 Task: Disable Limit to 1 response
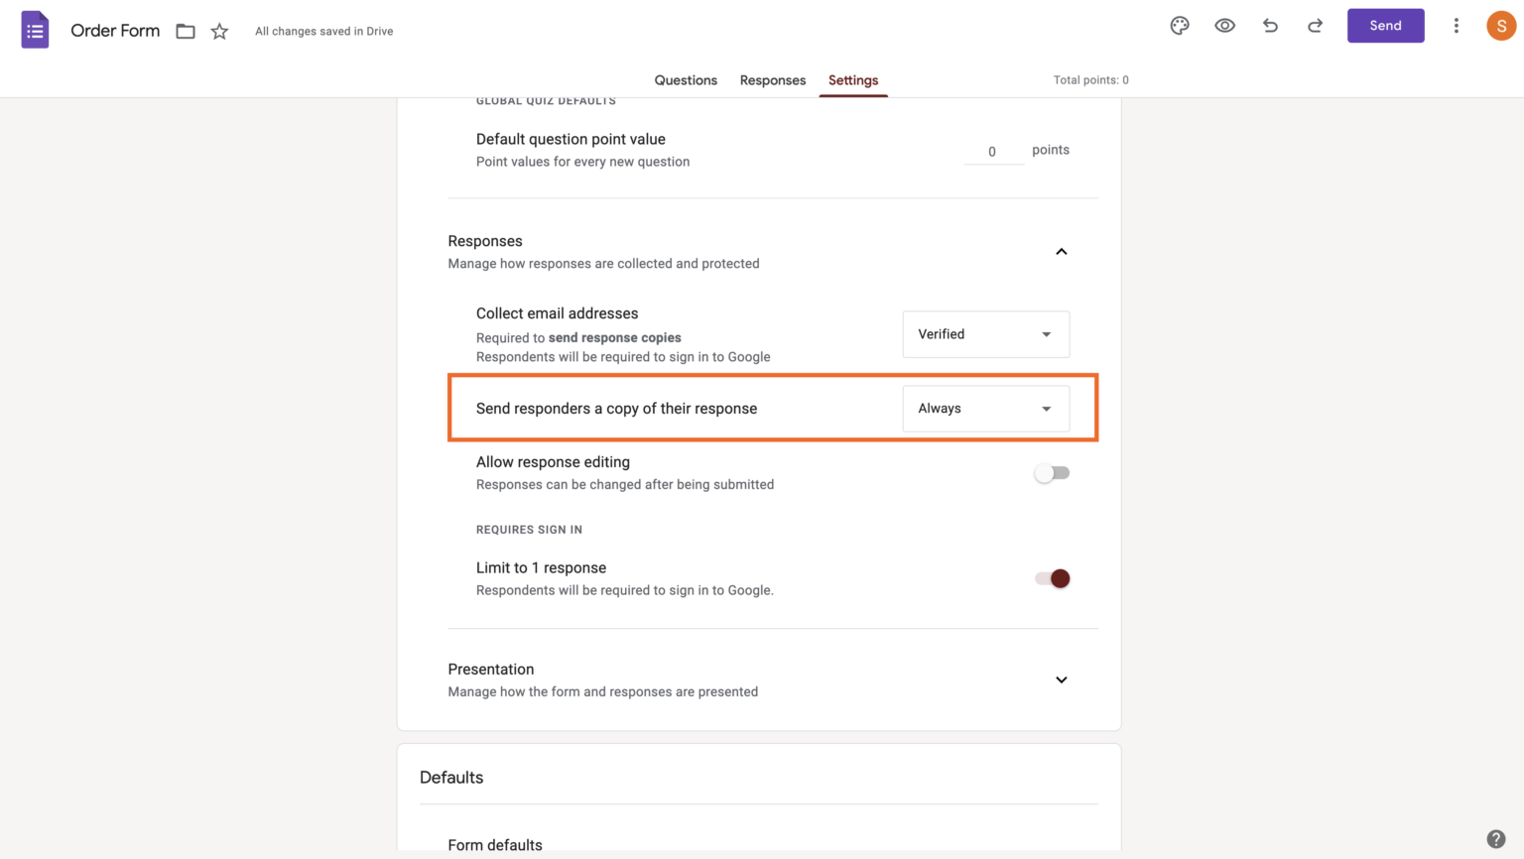[x=1051, y=578]
